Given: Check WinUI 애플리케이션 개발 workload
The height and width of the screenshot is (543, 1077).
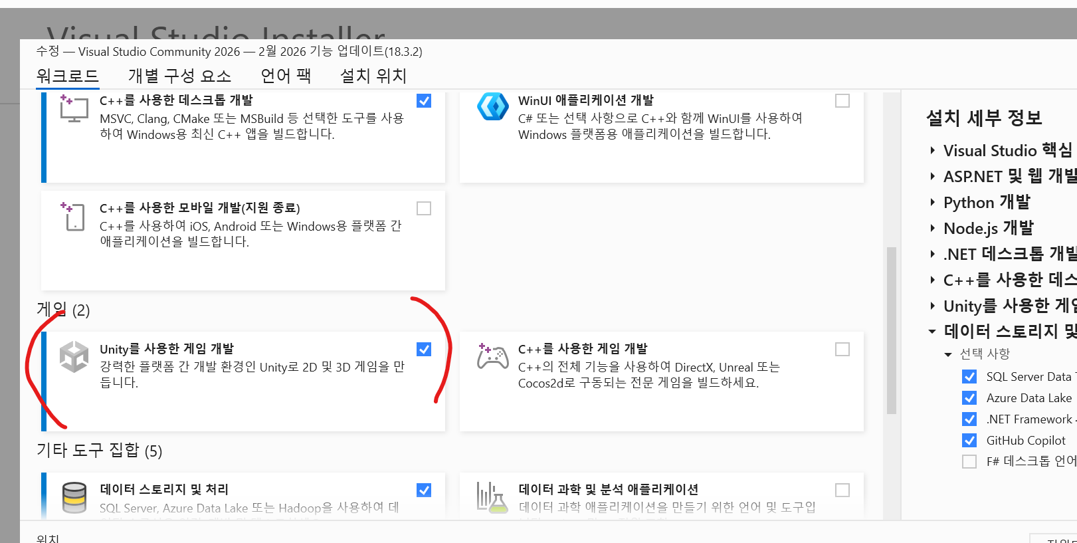Looking at the screenshot, I should click(842, 100).
